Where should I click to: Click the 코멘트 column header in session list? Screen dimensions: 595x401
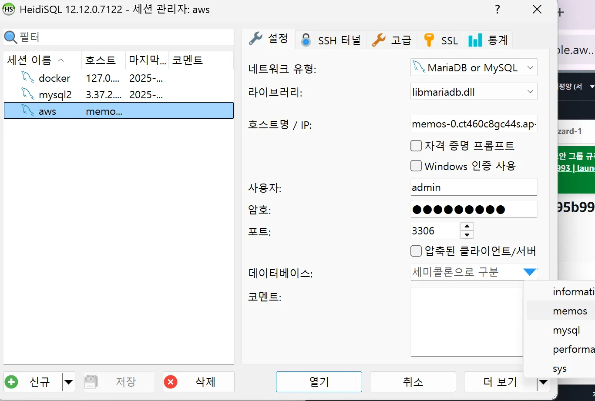pyautogui.click(x=201, y=60)
